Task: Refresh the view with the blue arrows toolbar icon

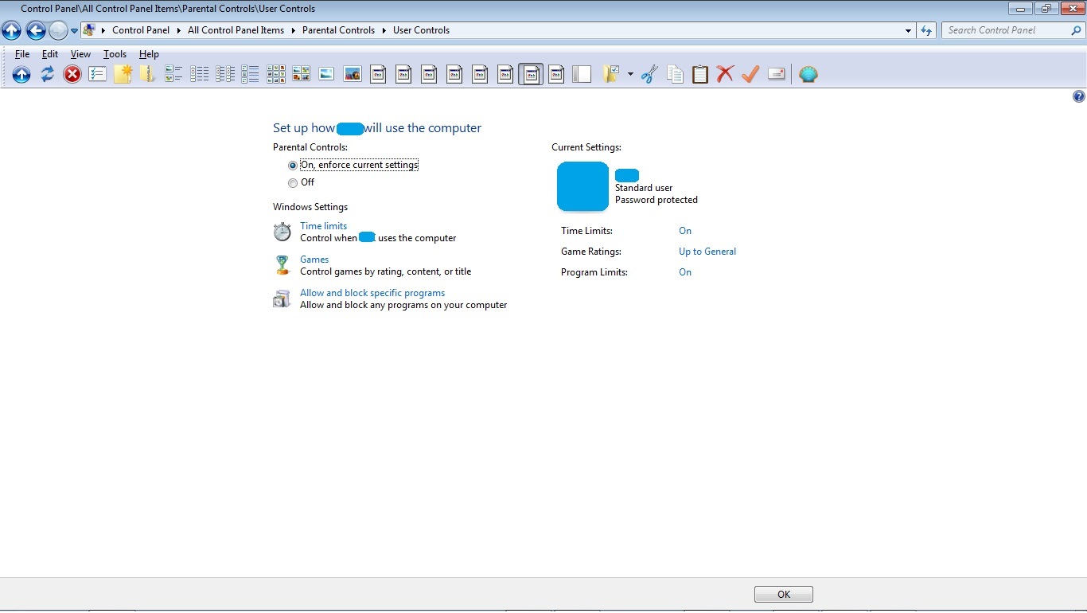Action: click(x=47, y=74)
